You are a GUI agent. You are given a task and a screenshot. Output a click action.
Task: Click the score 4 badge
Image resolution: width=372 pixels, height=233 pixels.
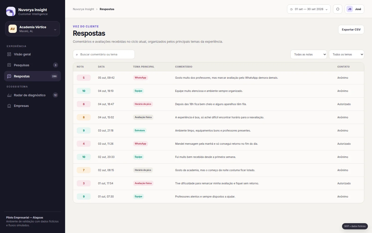[84, 144]
